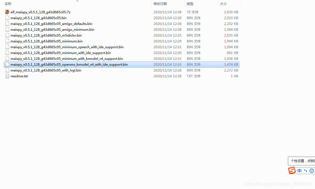315x189 pixels.
Task: Click the 修改日期 header to sort by date
Action: [159, 4]
